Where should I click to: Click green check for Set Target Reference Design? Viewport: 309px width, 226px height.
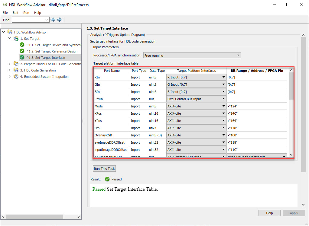tap(22, 51)
